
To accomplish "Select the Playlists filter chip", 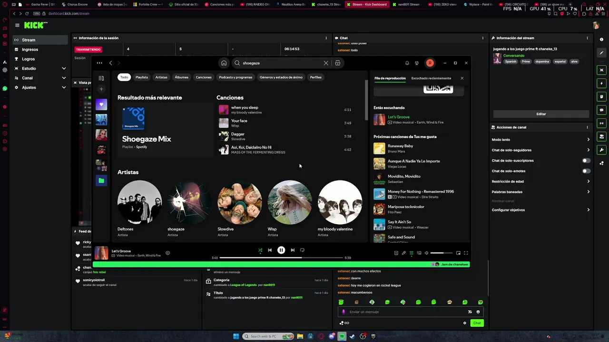I will click(x=142, y=77).
